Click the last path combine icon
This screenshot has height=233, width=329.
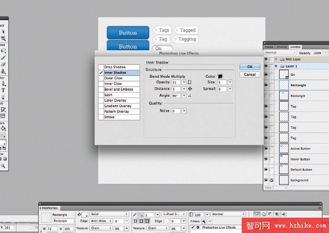pos(283,214)
